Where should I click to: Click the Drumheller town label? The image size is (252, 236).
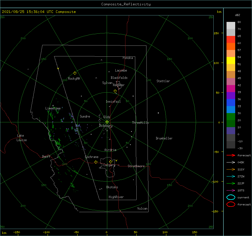[x=164, y=138]
